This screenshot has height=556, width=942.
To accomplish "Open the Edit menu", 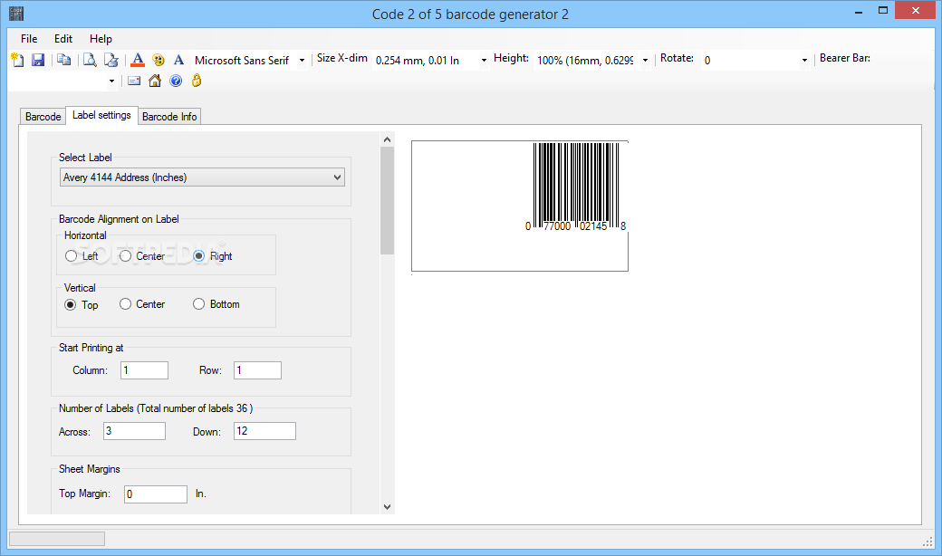I will coord(63,38).
